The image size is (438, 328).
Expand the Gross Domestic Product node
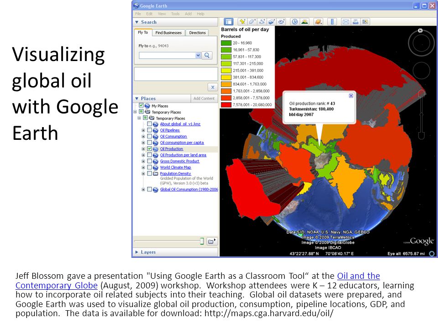coord(143,161)
